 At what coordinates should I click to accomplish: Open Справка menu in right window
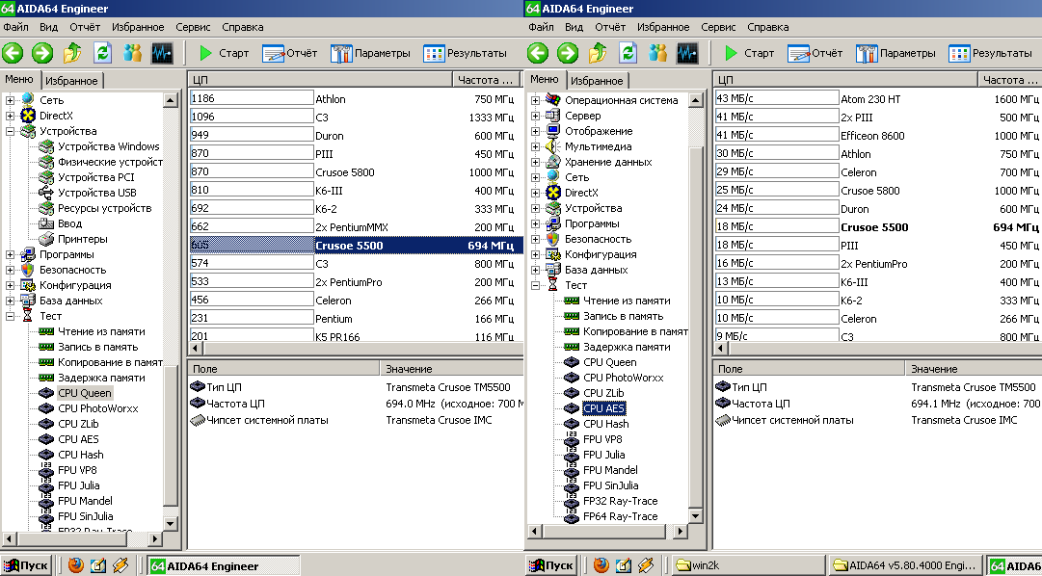coord(768,27)
